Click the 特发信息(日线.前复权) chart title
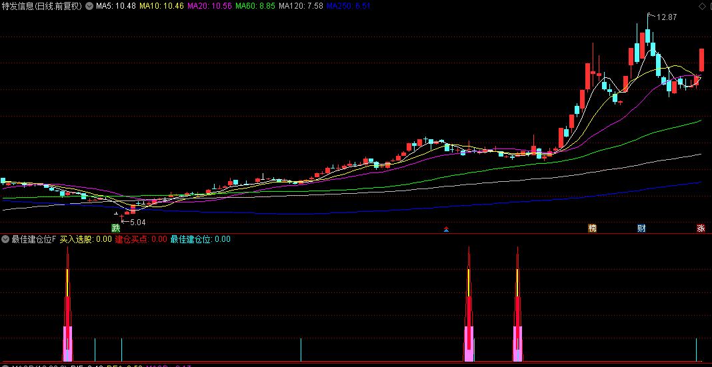Screen dimensions: 712x367 click(x=42, y=7)
